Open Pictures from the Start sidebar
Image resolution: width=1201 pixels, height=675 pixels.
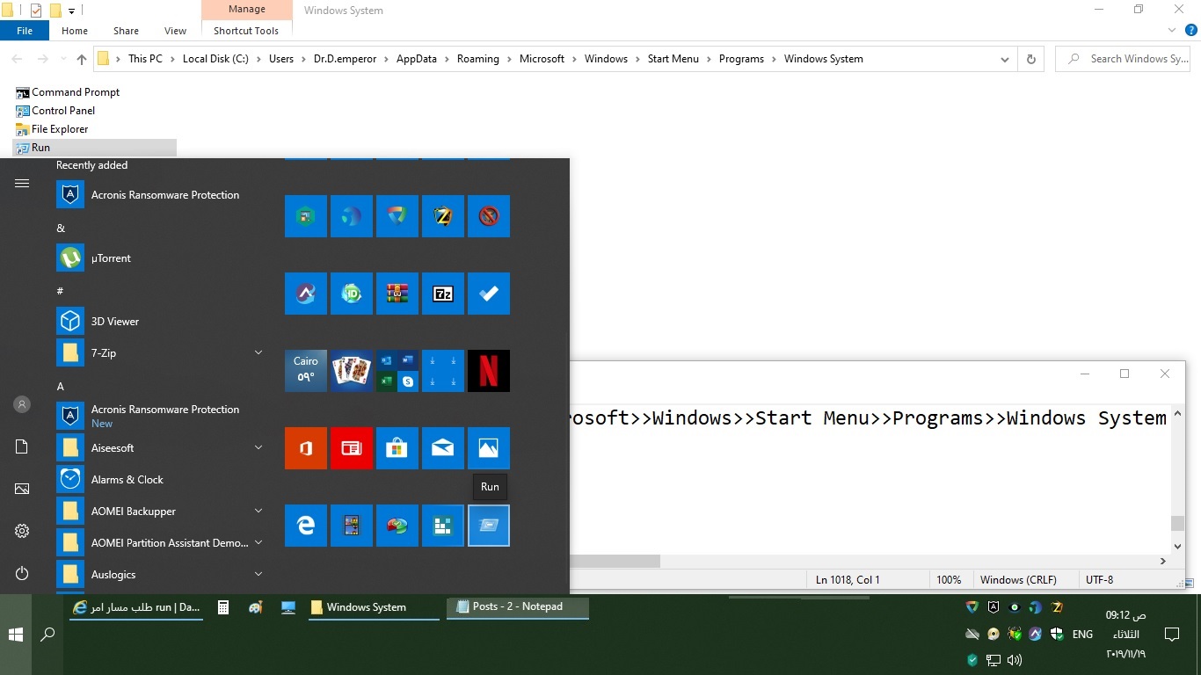(22, 489)
